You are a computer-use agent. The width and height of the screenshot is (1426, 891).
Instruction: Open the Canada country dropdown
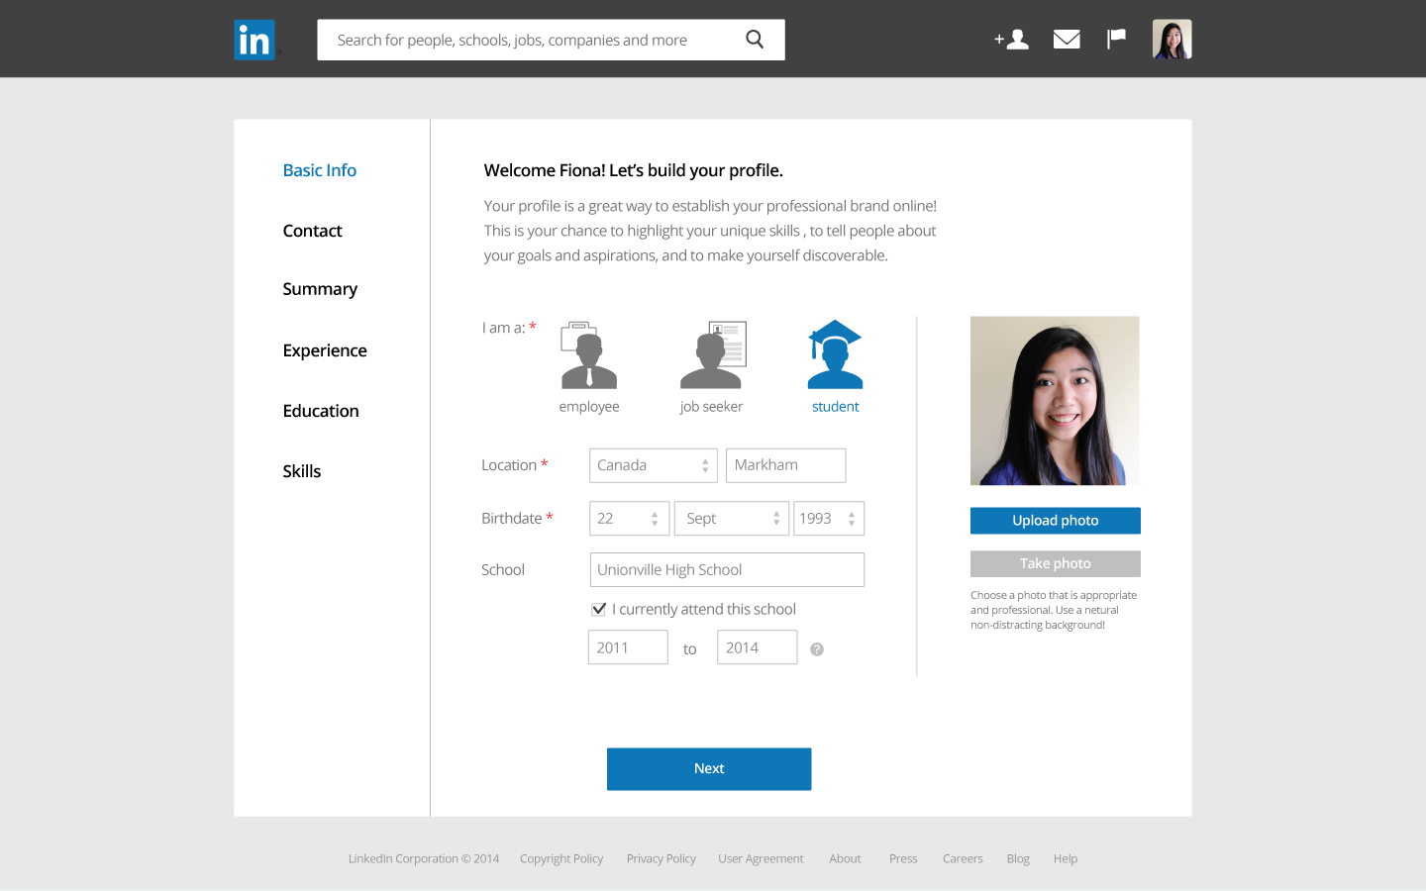[x=654, y=465]
